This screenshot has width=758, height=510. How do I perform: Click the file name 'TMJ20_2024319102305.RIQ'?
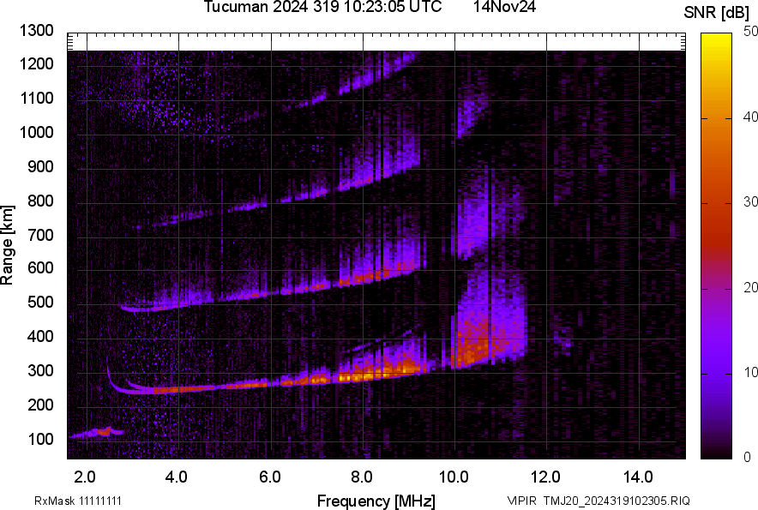click(x=617, y=501)
